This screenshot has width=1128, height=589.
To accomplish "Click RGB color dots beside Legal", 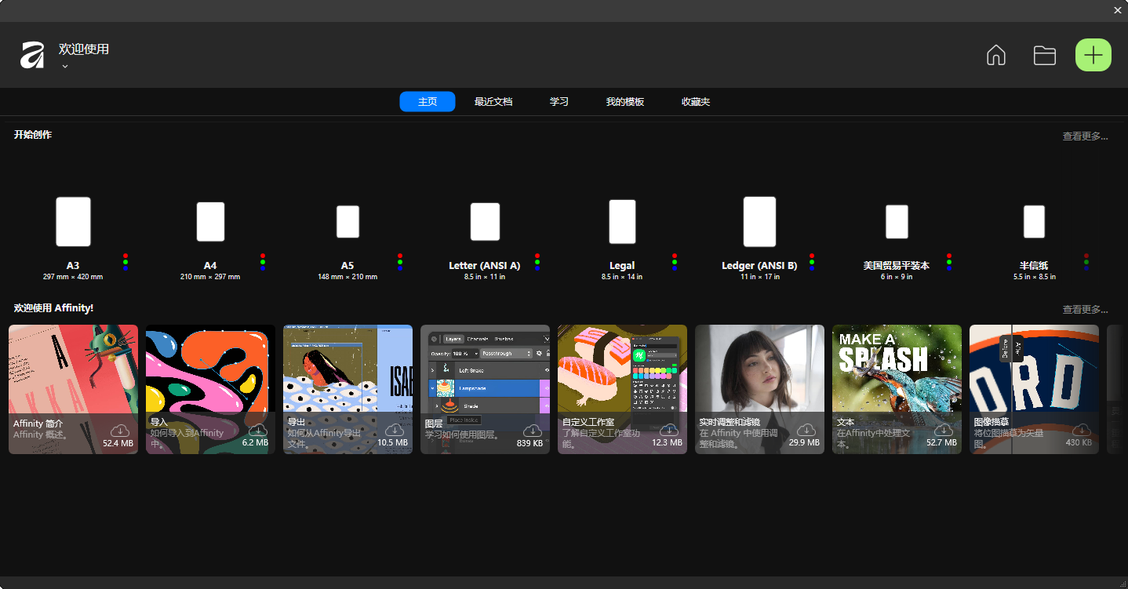I will pyautogui.click(x=675, y=262).
